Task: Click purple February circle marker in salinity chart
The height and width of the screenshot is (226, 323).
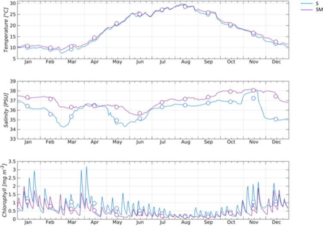Action: (50, 99)
